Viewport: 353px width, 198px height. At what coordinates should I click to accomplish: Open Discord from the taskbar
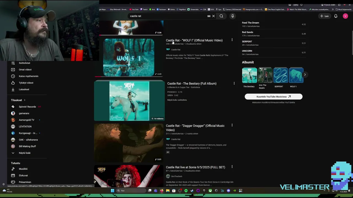coord(228,191)
